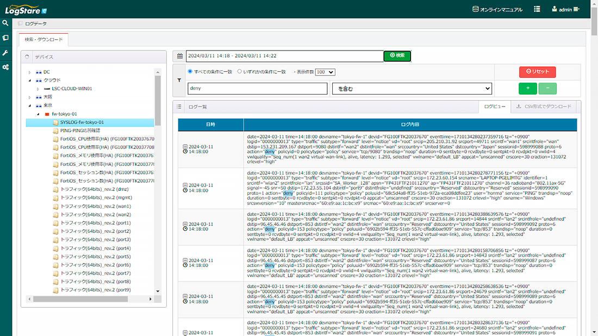Click the LogStare logo
The image size is (598, 336).
26,10
